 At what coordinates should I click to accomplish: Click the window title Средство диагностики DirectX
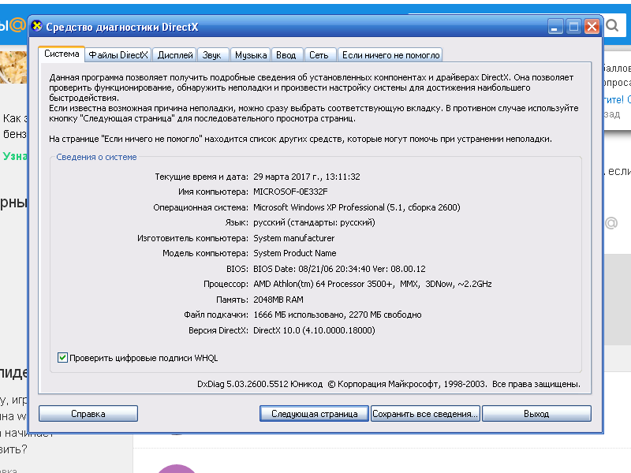pos(122,27)
